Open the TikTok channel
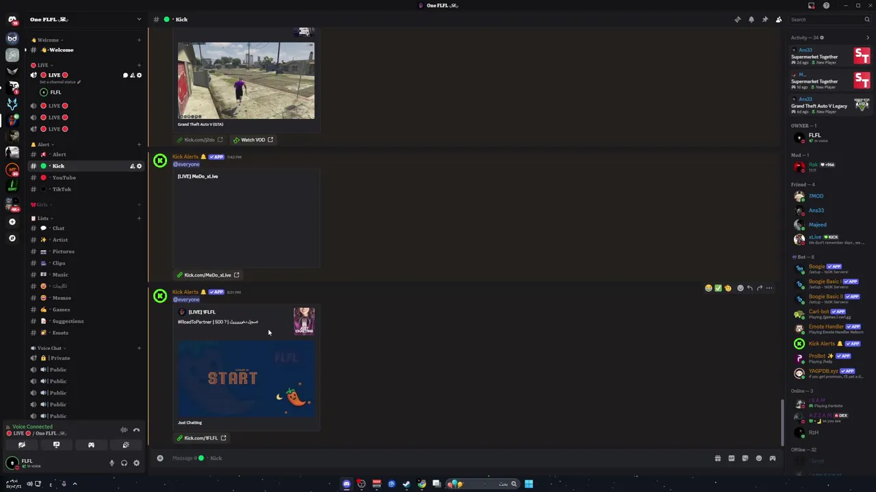 (86, 189)
